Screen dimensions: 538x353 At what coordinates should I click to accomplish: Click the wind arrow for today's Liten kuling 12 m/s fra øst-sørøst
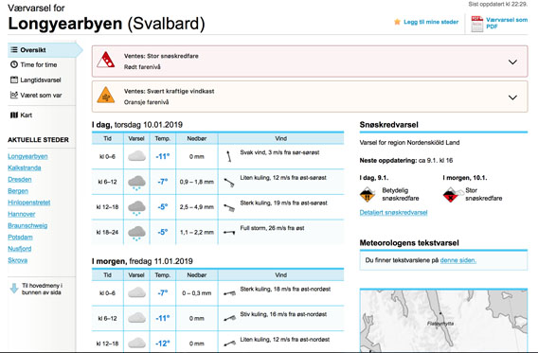pos(229,183)
